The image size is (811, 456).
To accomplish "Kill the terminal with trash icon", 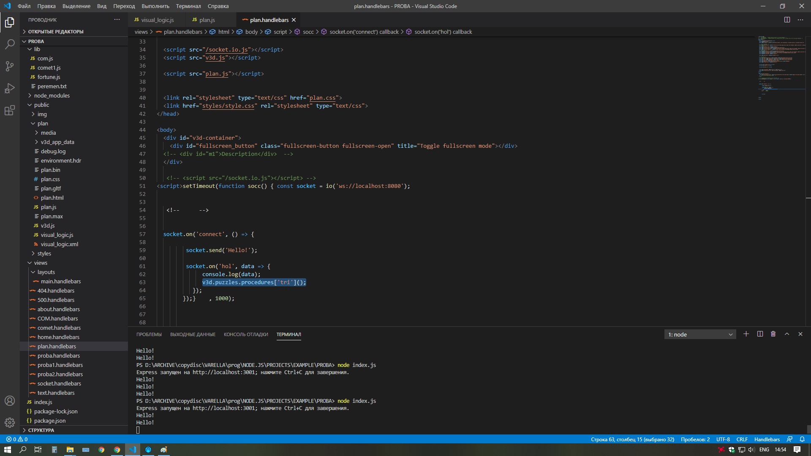I will click(x=773, y=334).
